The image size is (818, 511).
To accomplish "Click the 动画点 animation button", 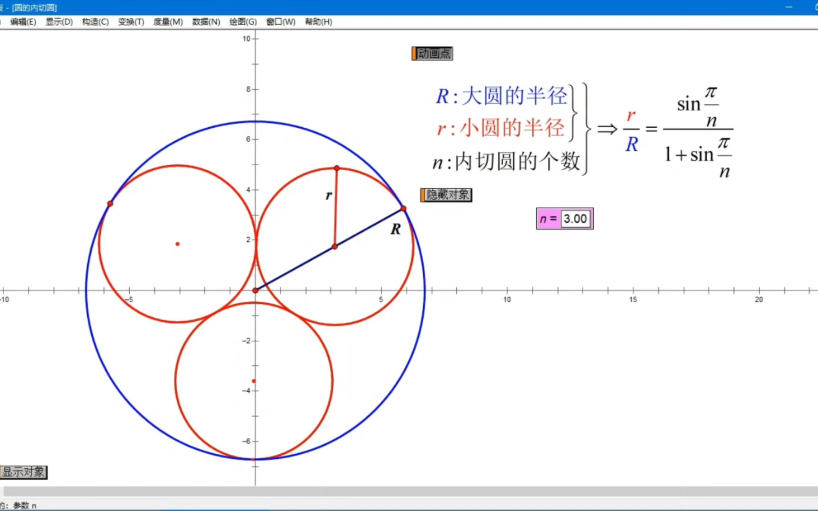I will [x=432, y=53].
